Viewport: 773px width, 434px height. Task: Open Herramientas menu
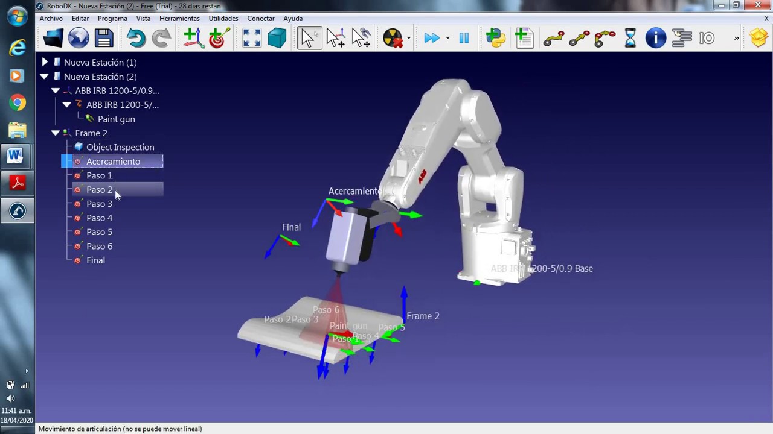(179, 19)
